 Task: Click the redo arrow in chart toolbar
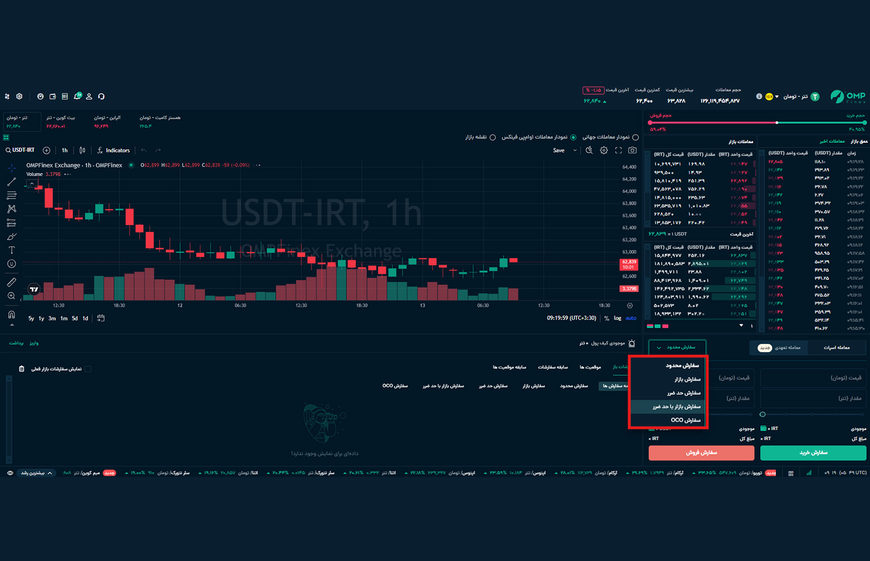pos(158,150)
